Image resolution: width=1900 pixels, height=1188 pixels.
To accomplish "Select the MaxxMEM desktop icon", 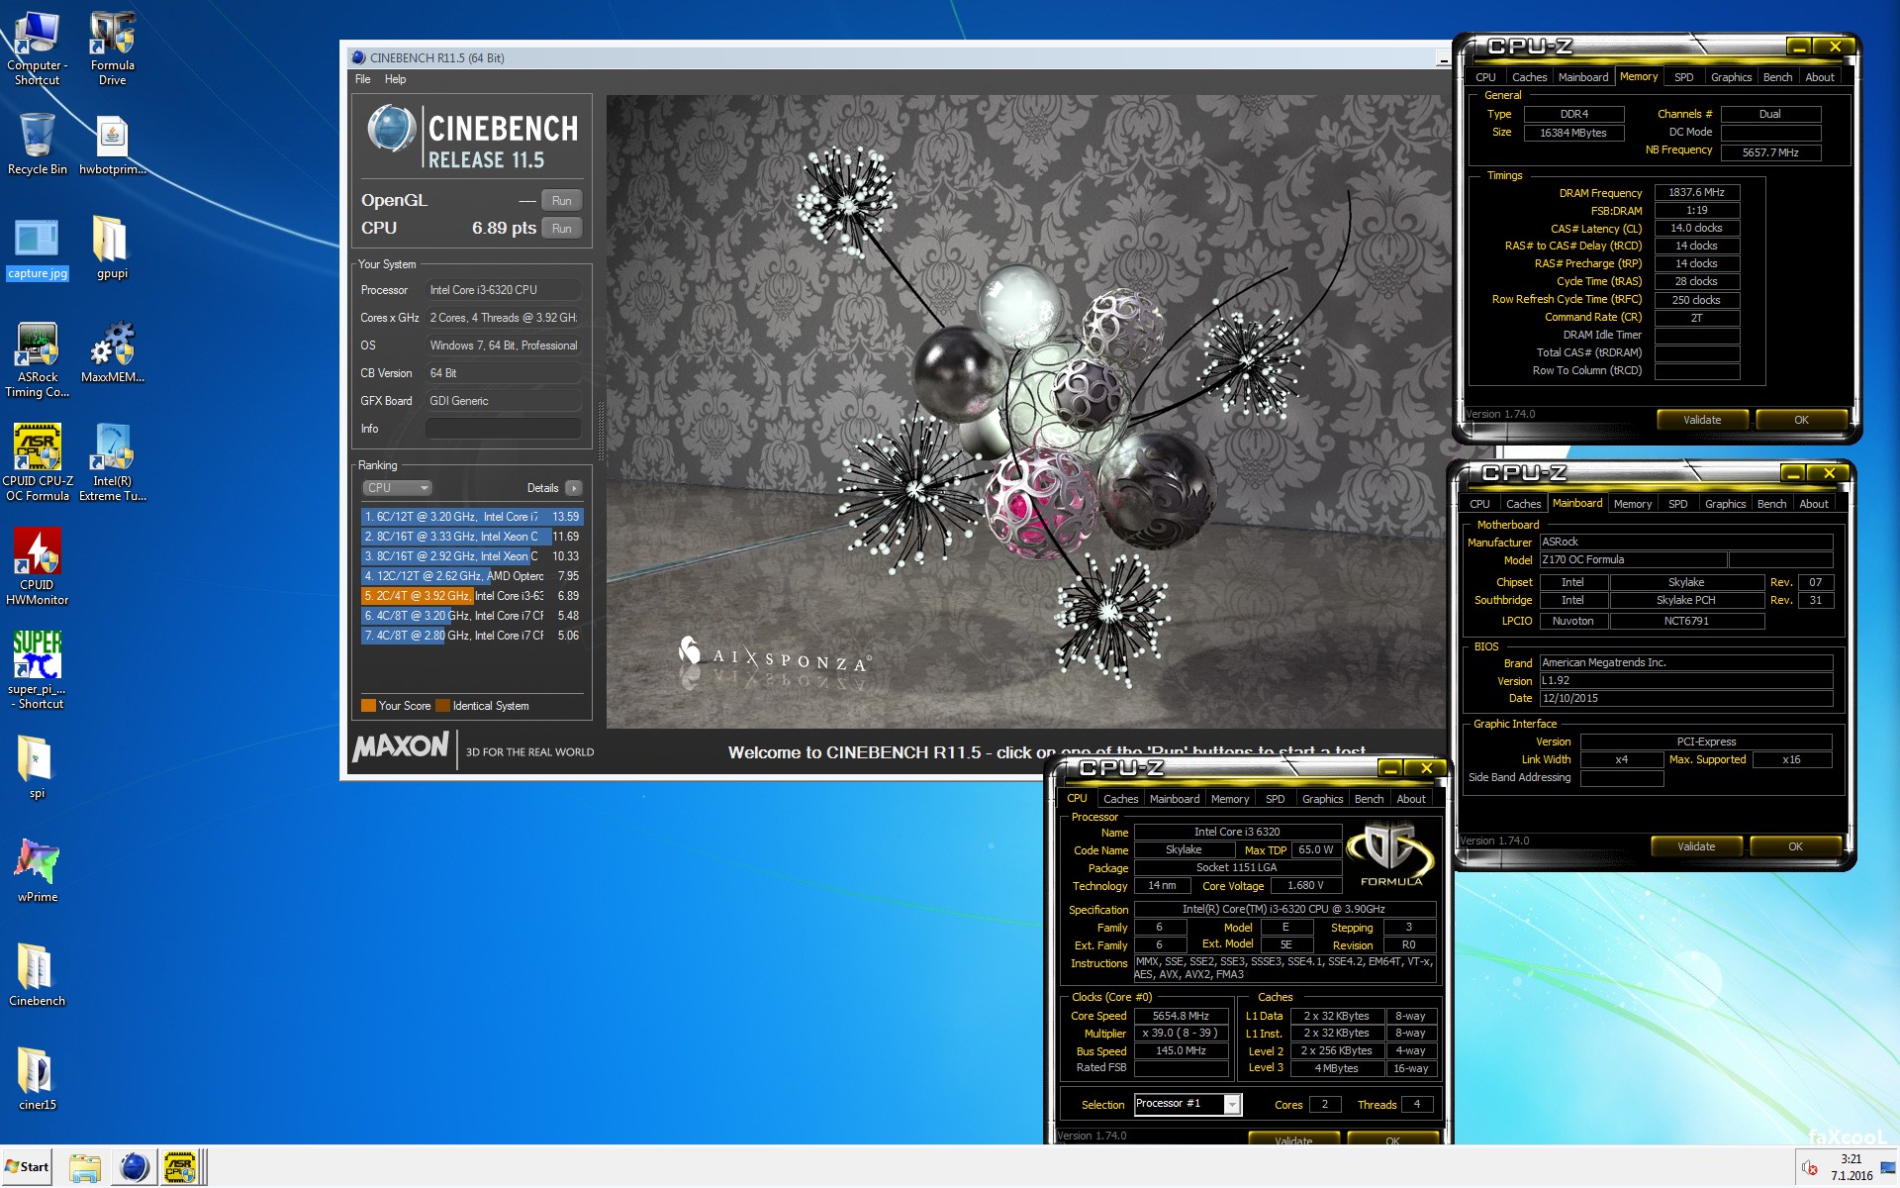I will point(112,351).
